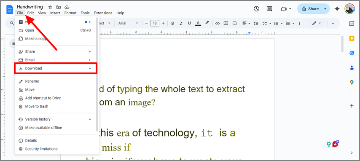The width and height of the screenshot is (360, 161).
Task: Open the Insert menu
Action: pyautogui.click(x=55, y=13)
